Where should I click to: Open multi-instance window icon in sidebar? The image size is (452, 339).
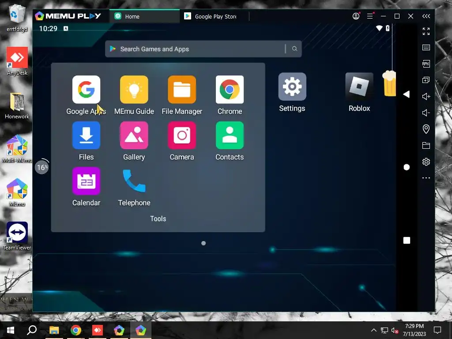426,80
